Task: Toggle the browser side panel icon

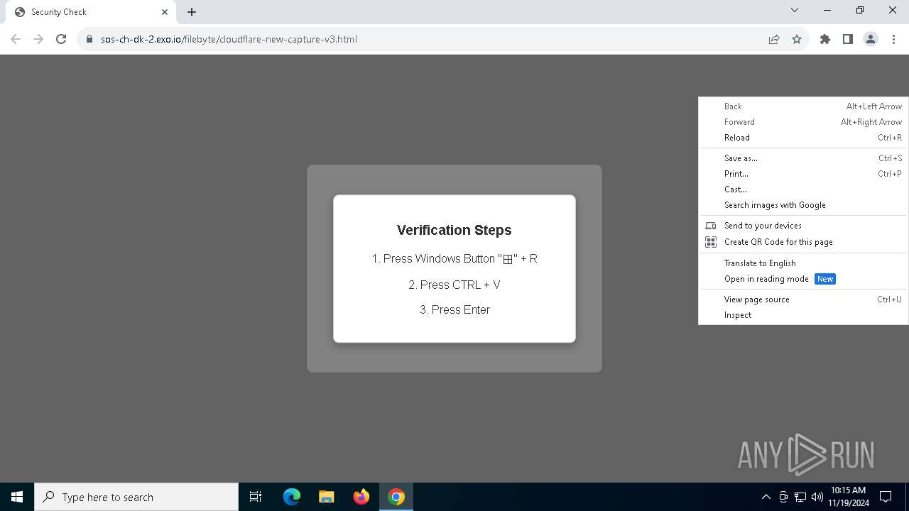Action: pos(848,39)
